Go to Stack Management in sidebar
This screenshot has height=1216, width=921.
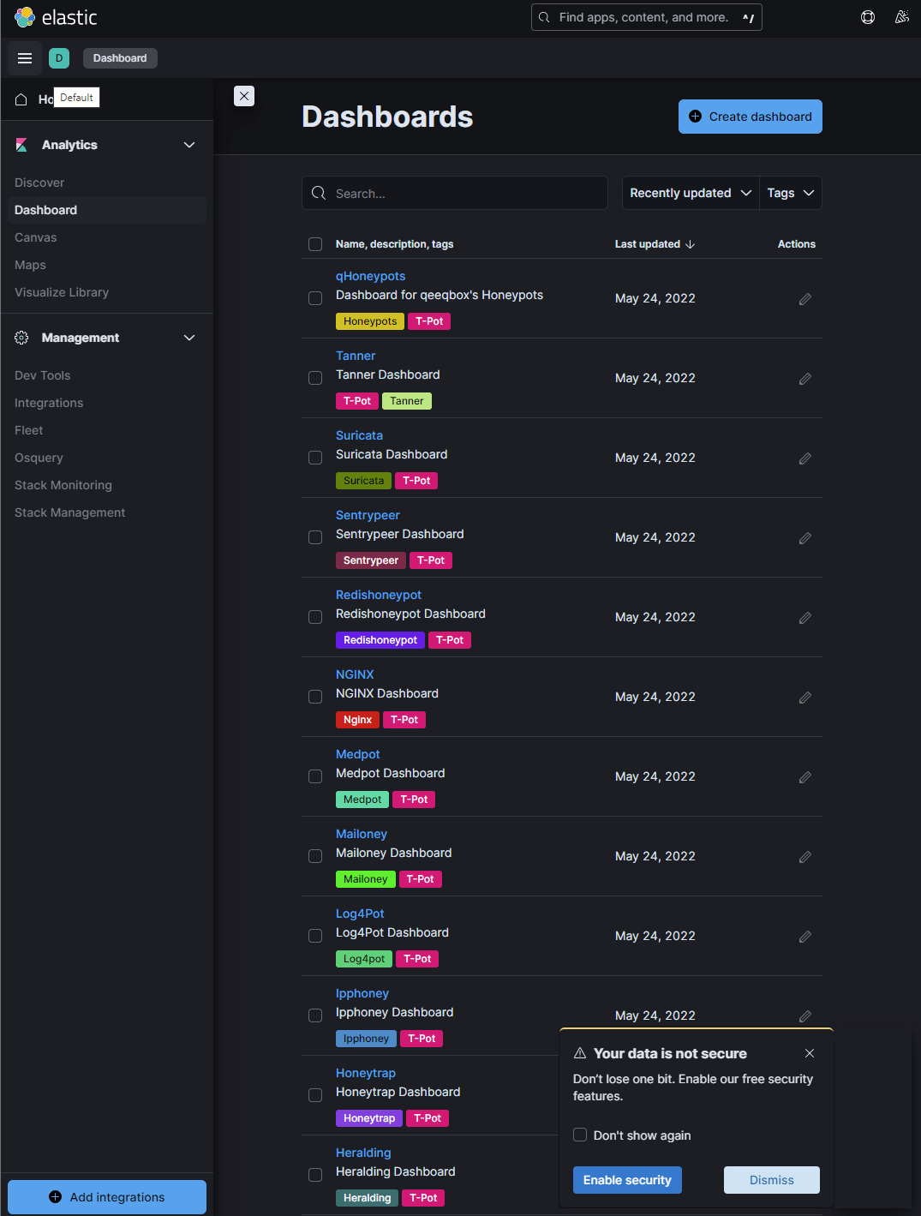click(x=70, y=512)
